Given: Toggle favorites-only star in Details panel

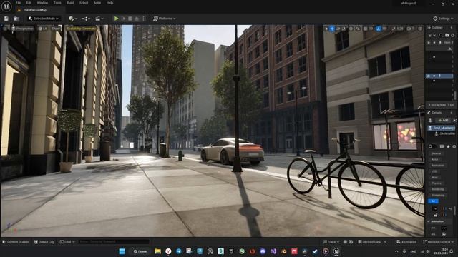Looking at the screenshot, I should coord(448,146).
